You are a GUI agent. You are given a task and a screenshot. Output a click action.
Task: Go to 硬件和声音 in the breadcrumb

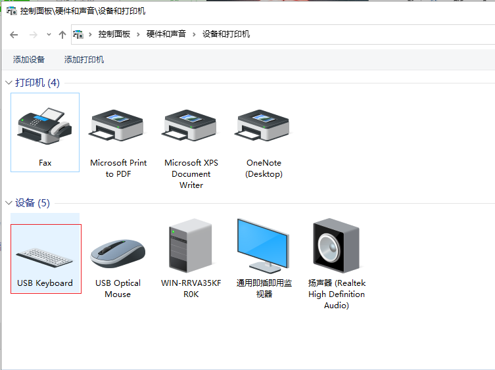166,34
